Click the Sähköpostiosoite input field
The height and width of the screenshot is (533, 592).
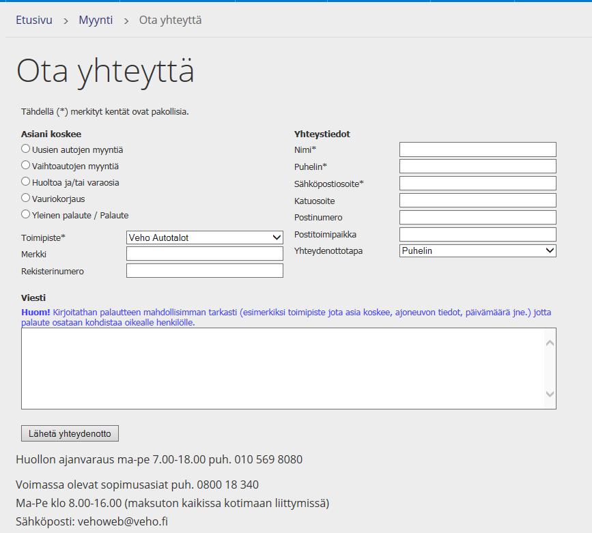point(477,184)
